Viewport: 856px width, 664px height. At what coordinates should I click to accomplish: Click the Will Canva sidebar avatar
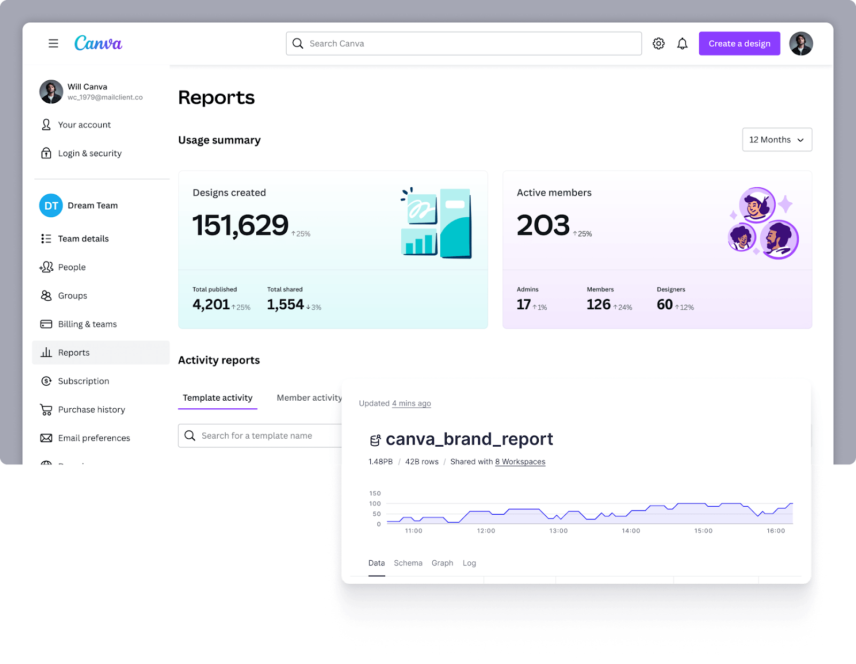(51, 91)
